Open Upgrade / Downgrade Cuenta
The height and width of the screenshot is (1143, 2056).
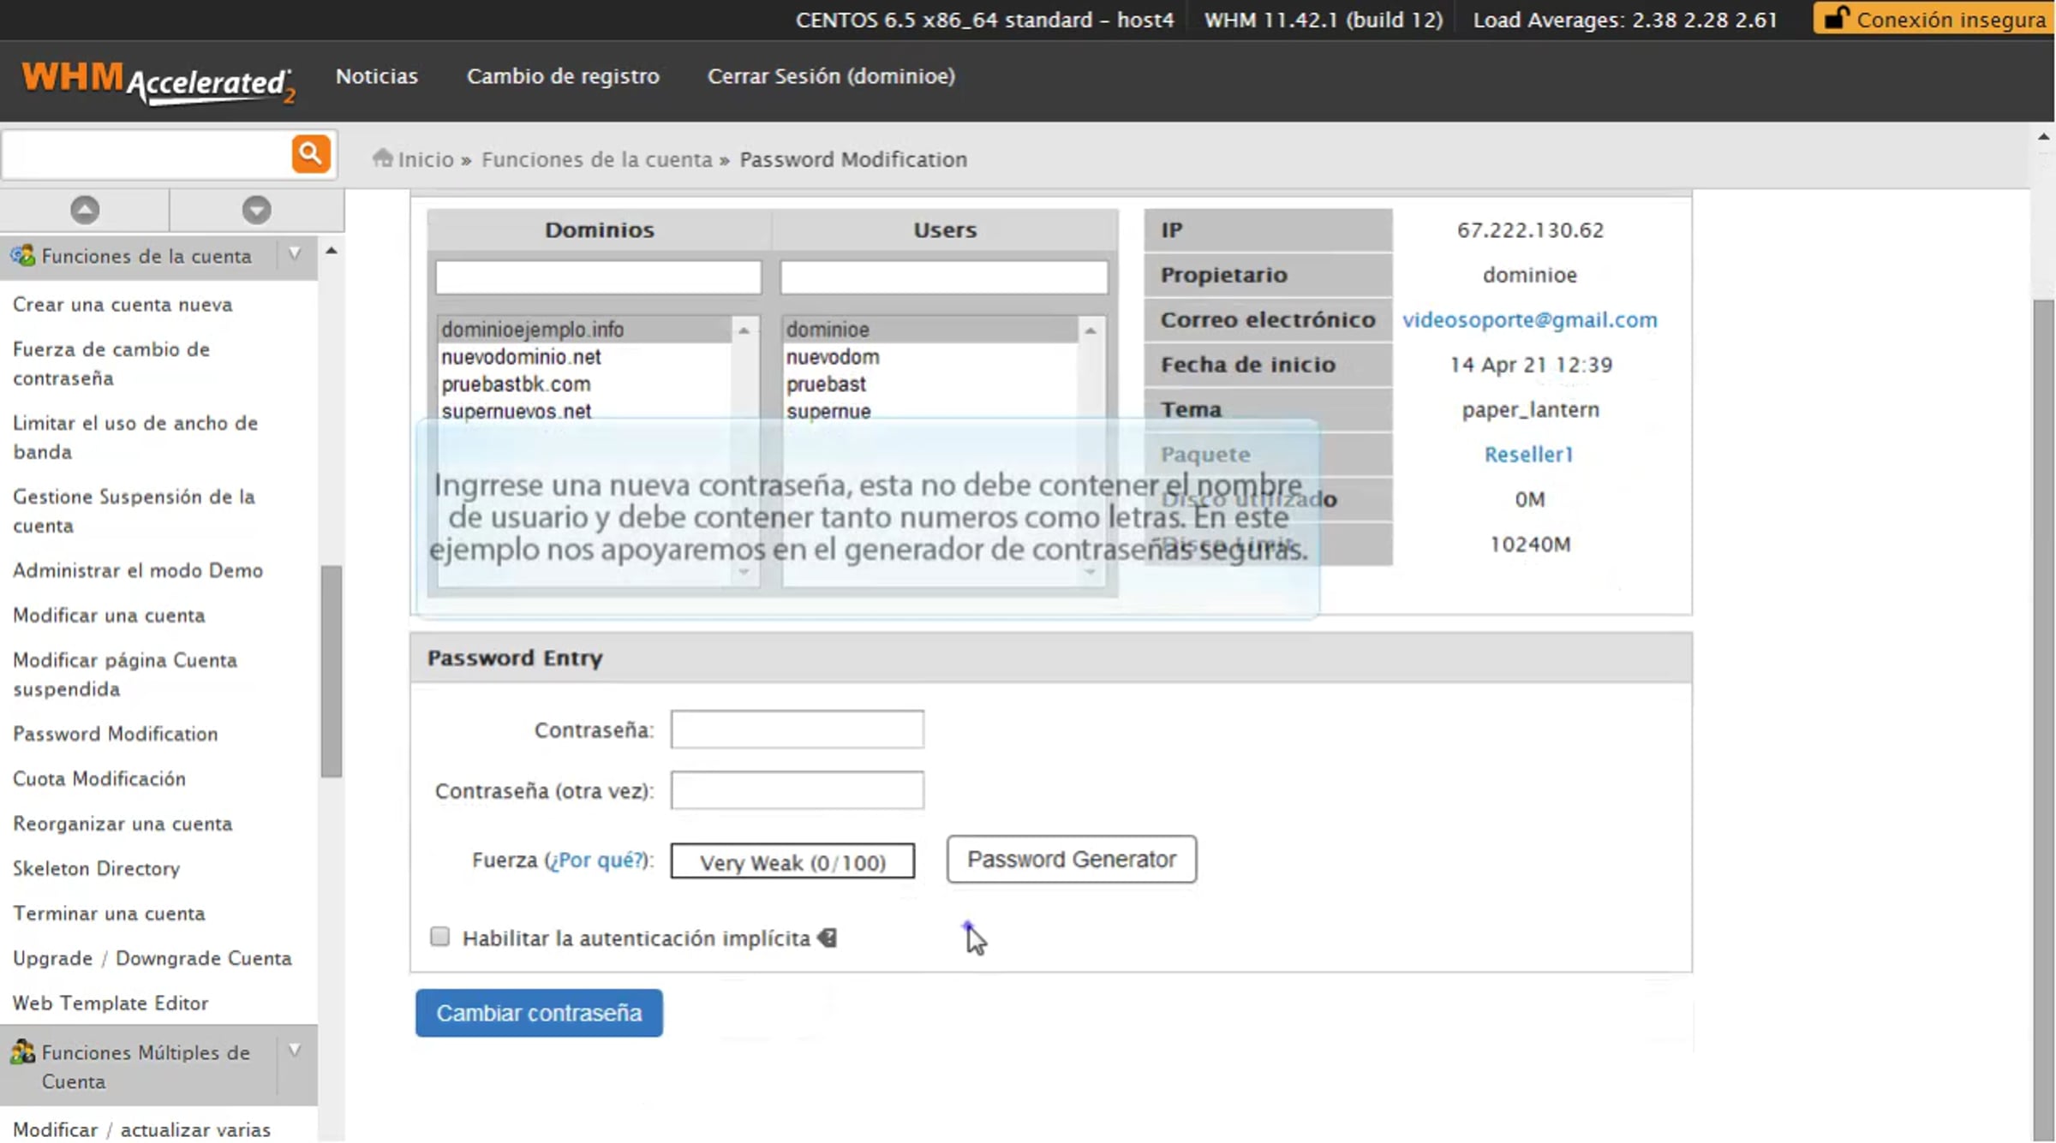pos(152,959)
